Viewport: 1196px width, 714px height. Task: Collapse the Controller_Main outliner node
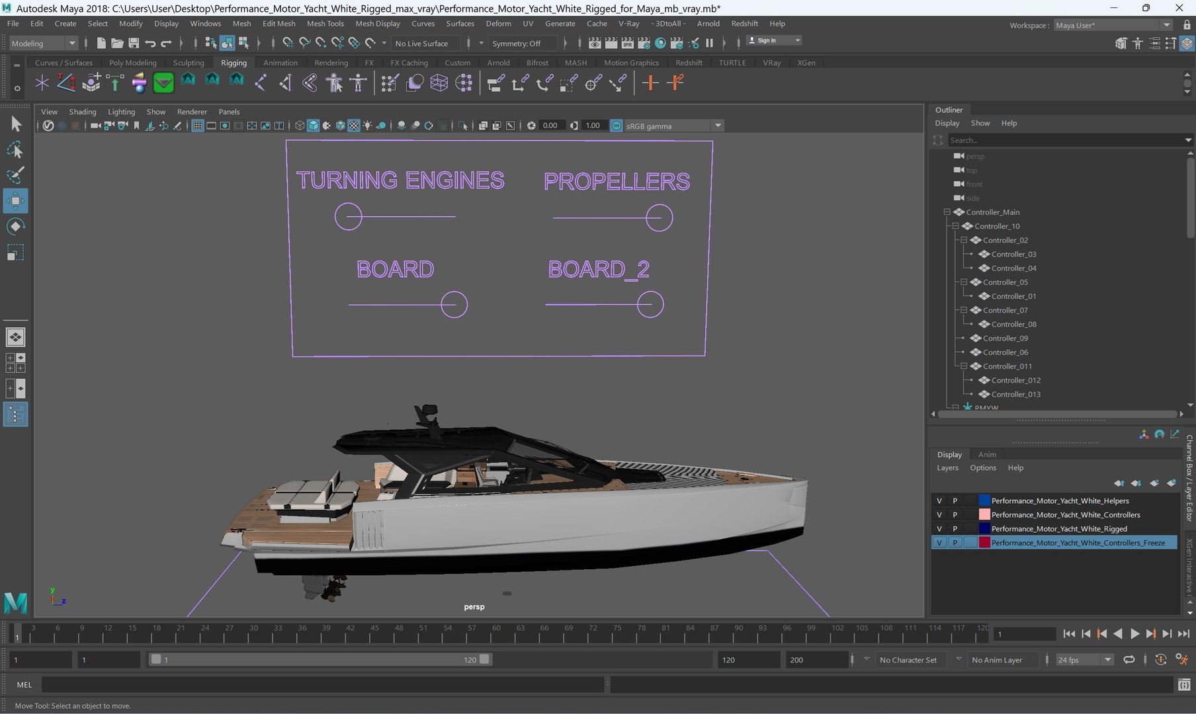tap(947, 212)
